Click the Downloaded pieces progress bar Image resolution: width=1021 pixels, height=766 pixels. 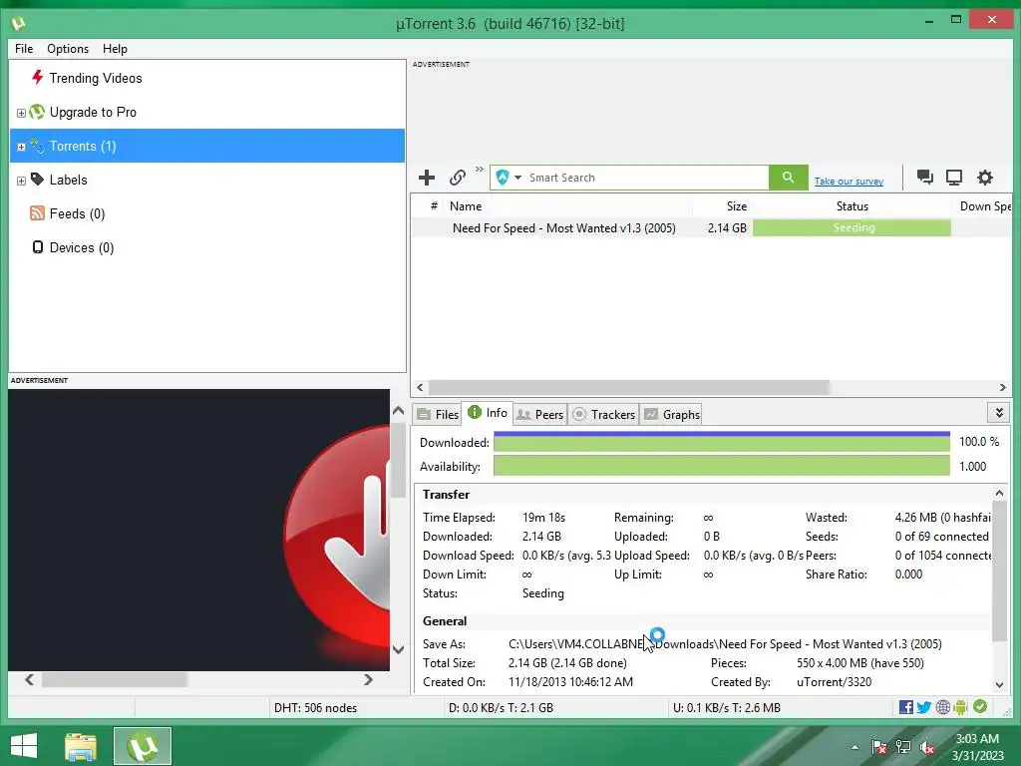pos(722,442)
